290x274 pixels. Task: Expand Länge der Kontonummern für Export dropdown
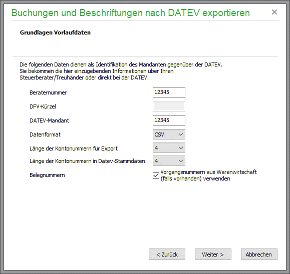(x=169, y=148)
